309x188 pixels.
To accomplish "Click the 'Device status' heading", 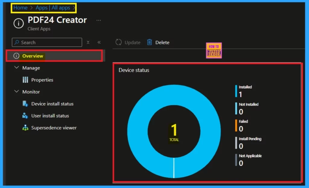I will (x=134, y=70).
